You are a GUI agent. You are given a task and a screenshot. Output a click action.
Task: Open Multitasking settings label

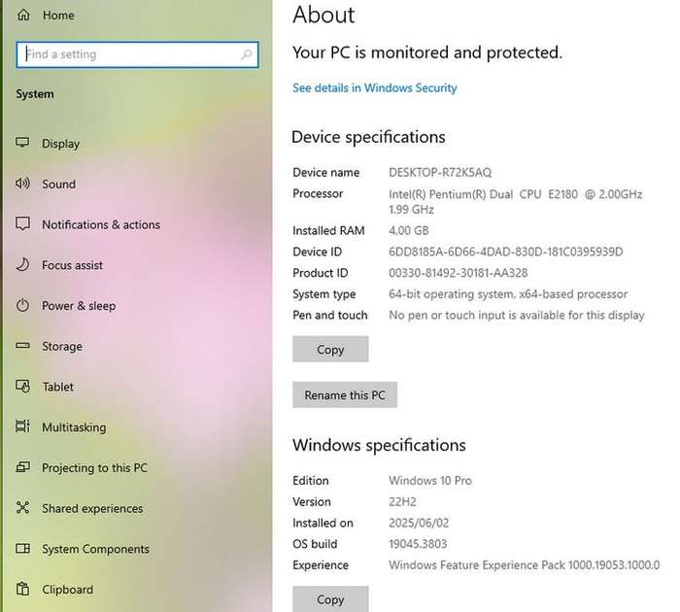point(74,427)
